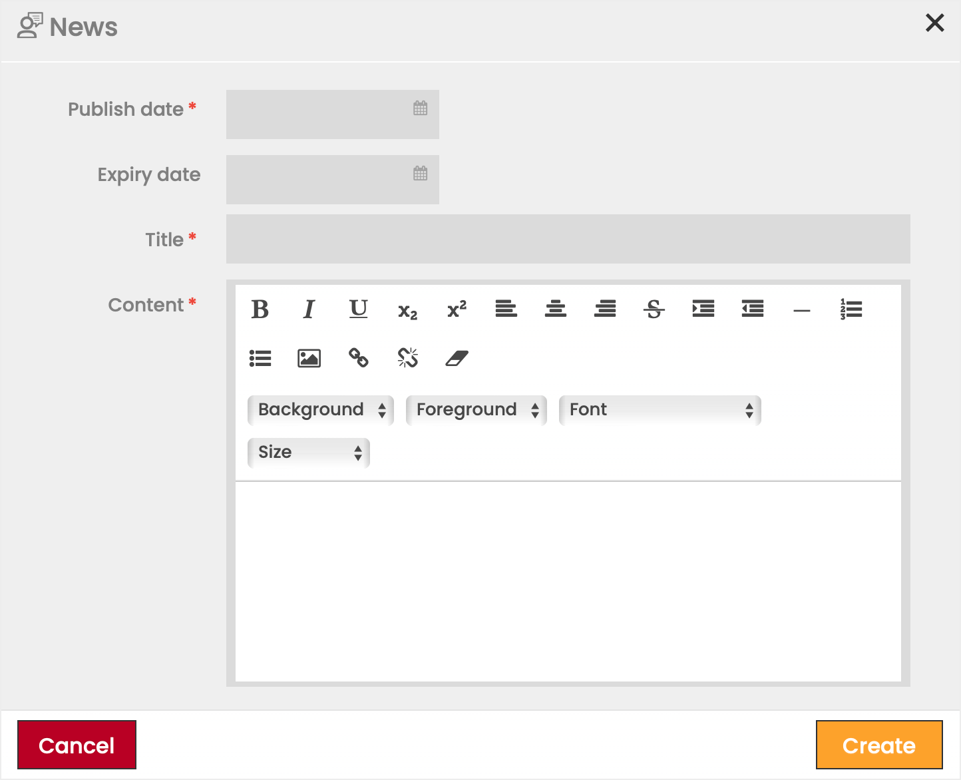Remove link with unlink icon
Screen dimensions: 961x780
(x=407, y=359)
